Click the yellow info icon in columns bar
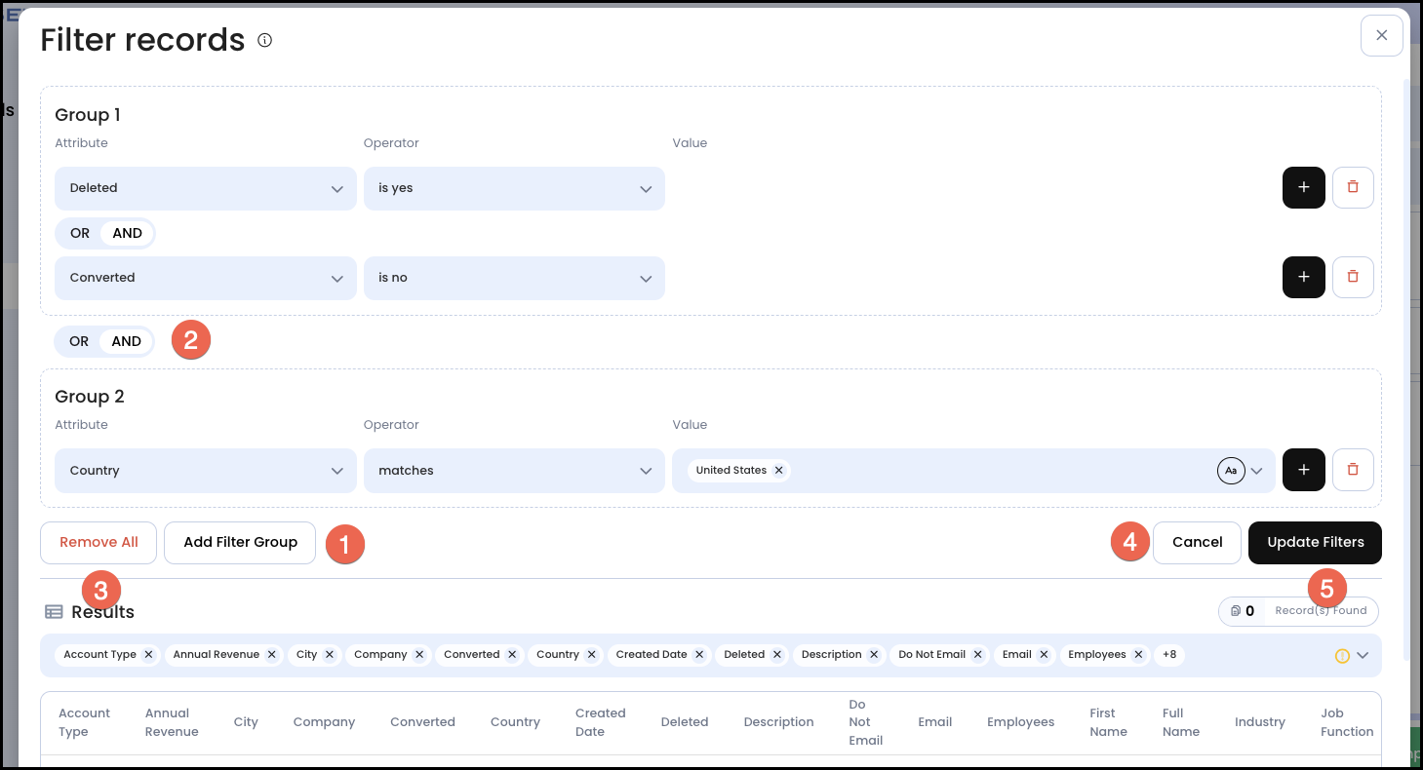The width and height of the screenshot is (1423, 770). pos(1342,656)
